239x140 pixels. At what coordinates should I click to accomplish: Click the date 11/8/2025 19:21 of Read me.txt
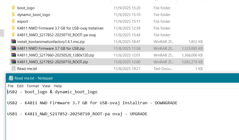coord(127,69)
